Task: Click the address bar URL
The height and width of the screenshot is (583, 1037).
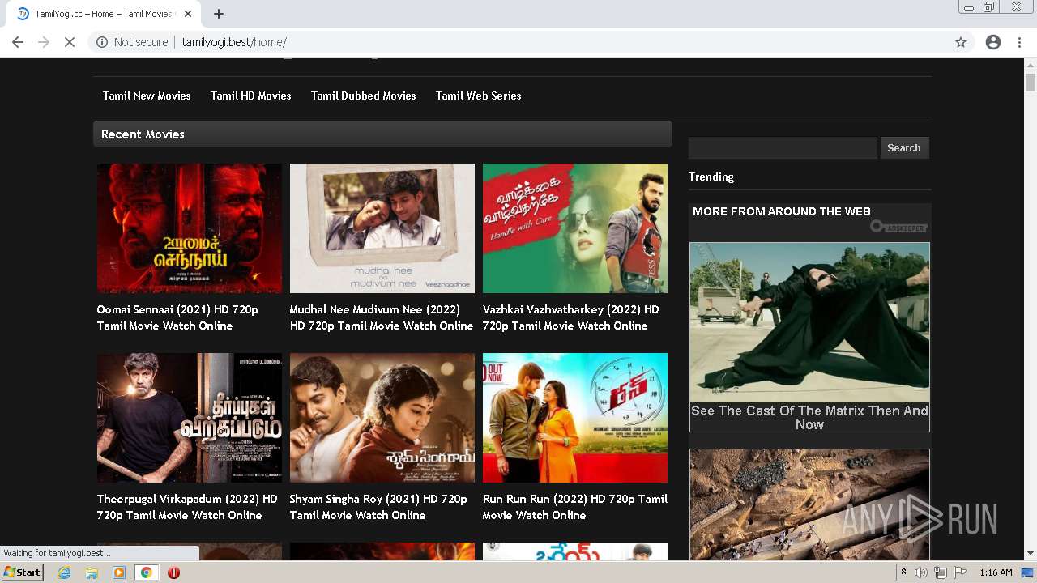Action: [x=234, y=42]
